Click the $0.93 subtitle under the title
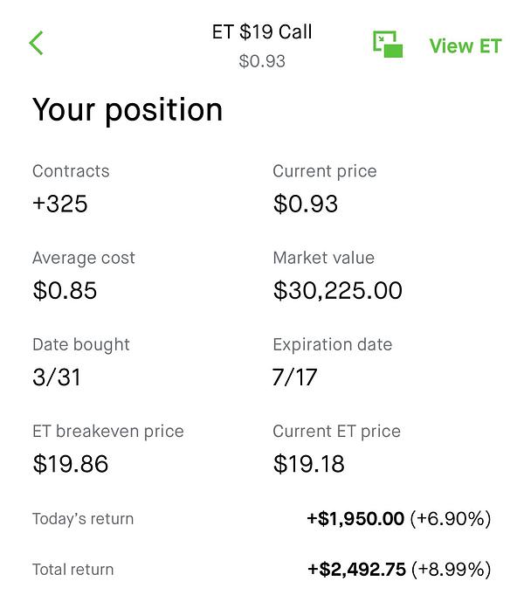This screenshot has height=616, width=524. point(262,61)
